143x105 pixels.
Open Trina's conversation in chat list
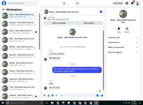click(x=19, y=88)
